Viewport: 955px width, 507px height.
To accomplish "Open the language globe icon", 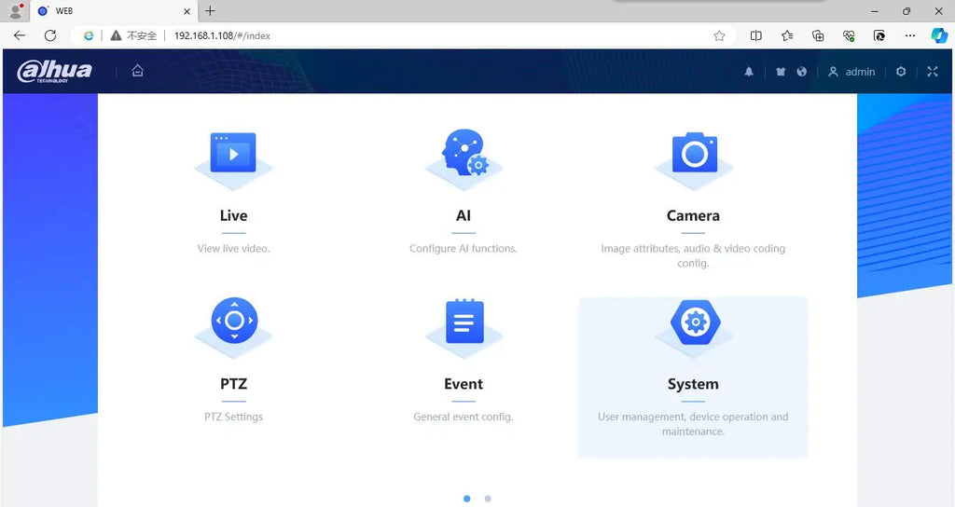I will [x=801, y=71].
